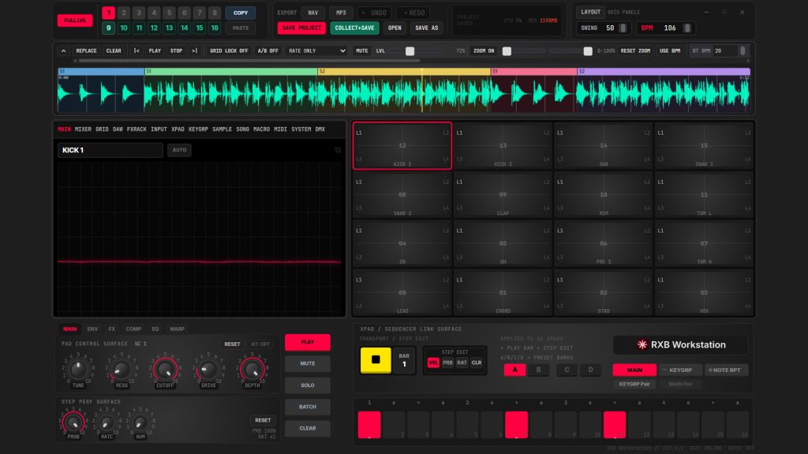The image size is (808, 454).
Task: Toggle the A/B OFF switch
Action: tap(267, 51)
